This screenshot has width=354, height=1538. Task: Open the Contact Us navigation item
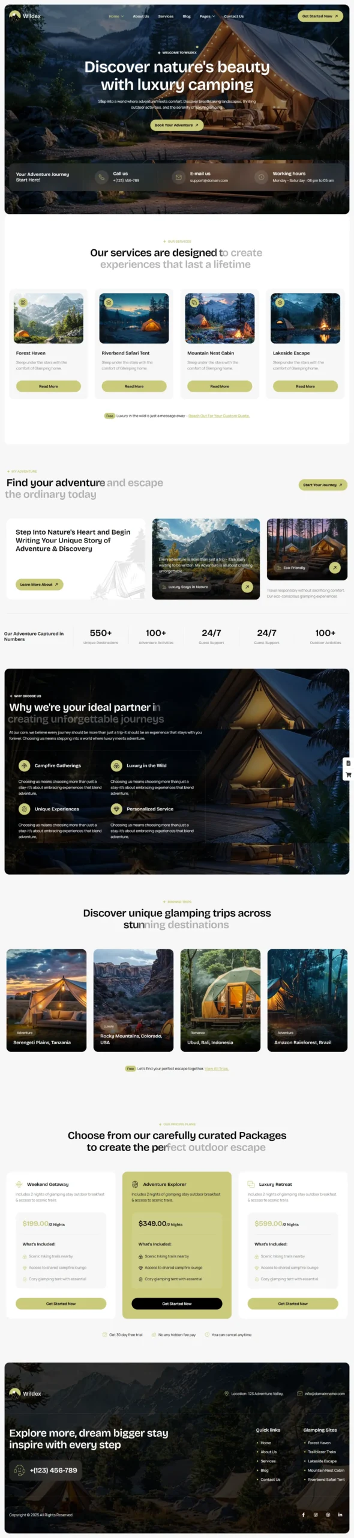[234, 16]
